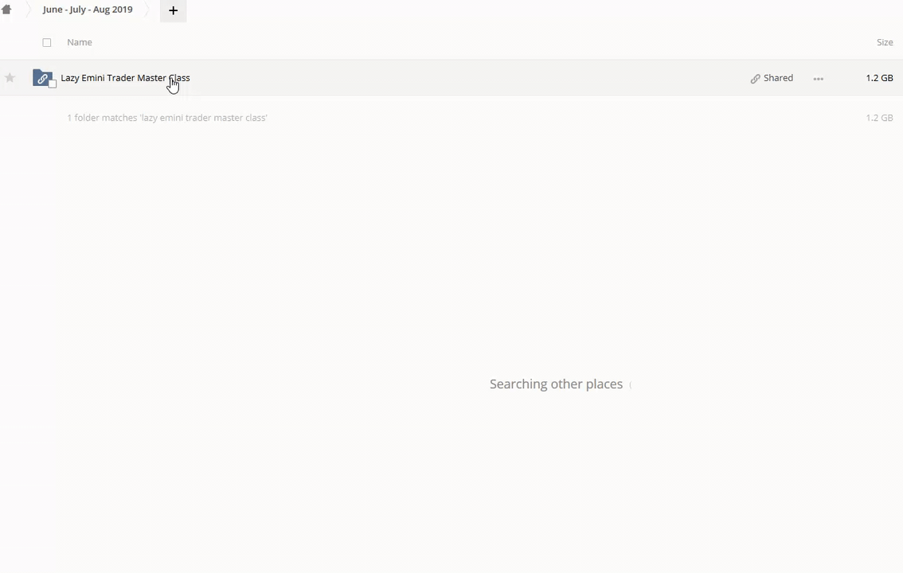This screenshot has width=903, height=573.
Task: Open the three-dot more actions menu
Action: pos(818,79)
